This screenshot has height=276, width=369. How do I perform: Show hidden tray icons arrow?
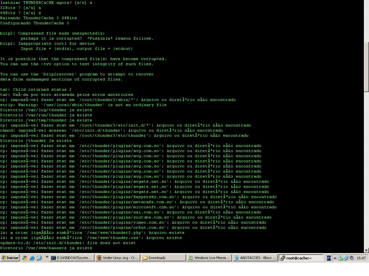(x=335, y=258)
